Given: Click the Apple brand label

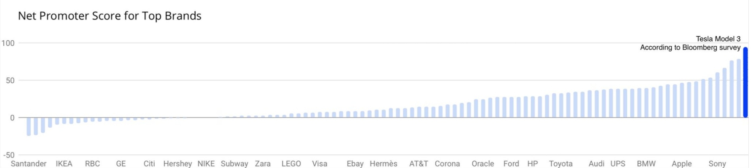Looking at the screenshot, I should click(682, 164).
